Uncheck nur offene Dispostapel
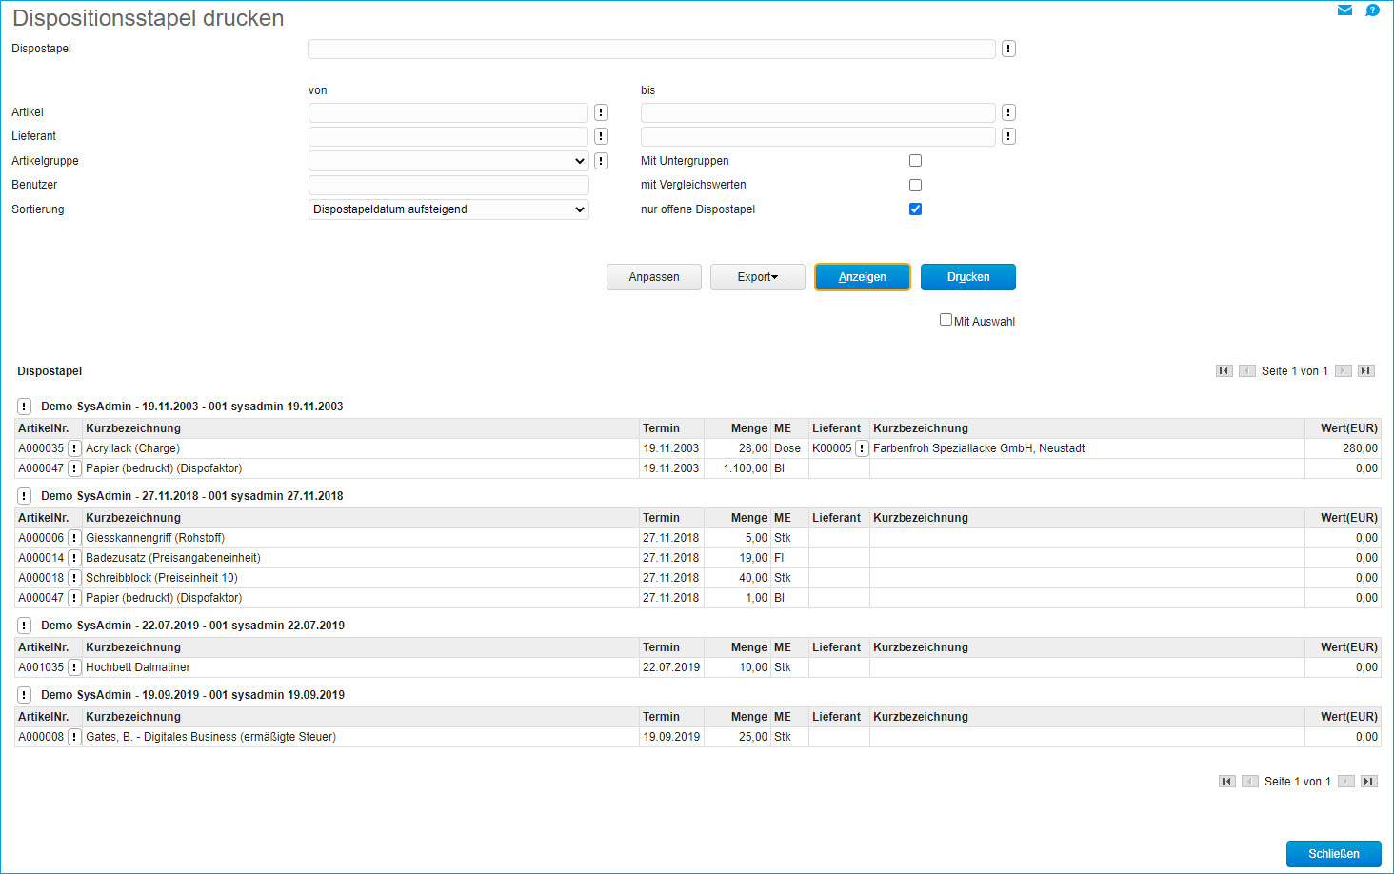This screenshot has height=874, width=1394. [x=915, y=209]
